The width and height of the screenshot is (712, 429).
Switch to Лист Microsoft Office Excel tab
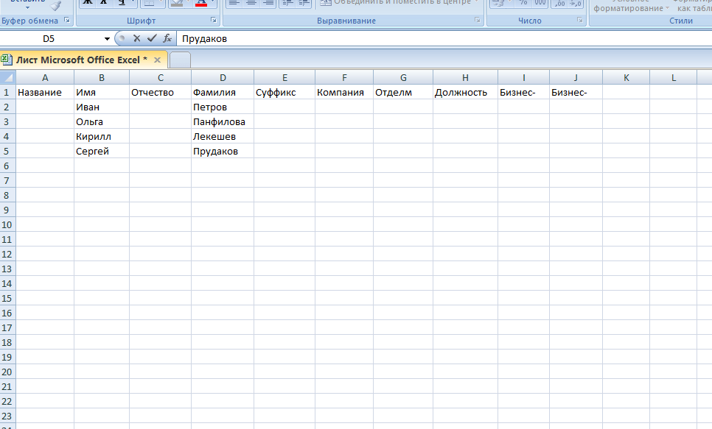(82, 60)
